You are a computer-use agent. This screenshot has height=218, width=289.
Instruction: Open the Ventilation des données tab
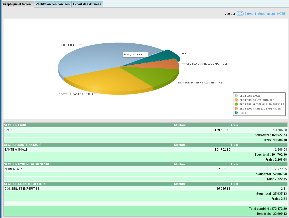53,4
